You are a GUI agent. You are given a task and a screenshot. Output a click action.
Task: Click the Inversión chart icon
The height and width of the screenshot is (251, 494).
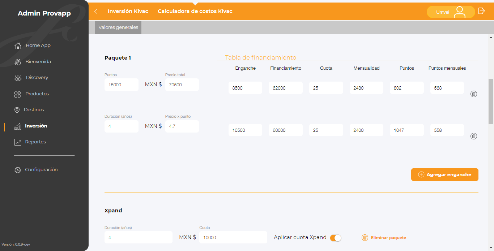18,126
